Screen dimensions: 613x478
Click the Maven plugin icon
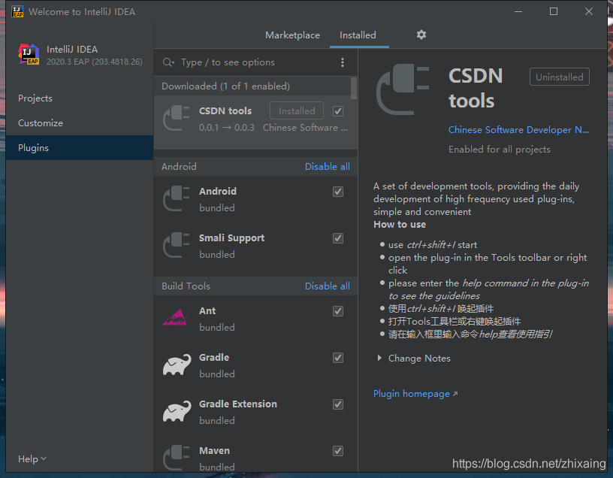tap(177, 457)
